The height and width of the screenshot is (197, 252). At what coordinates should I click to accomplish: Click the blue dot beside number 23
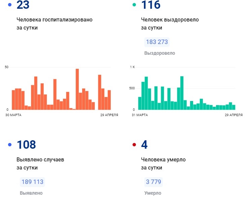9,5
